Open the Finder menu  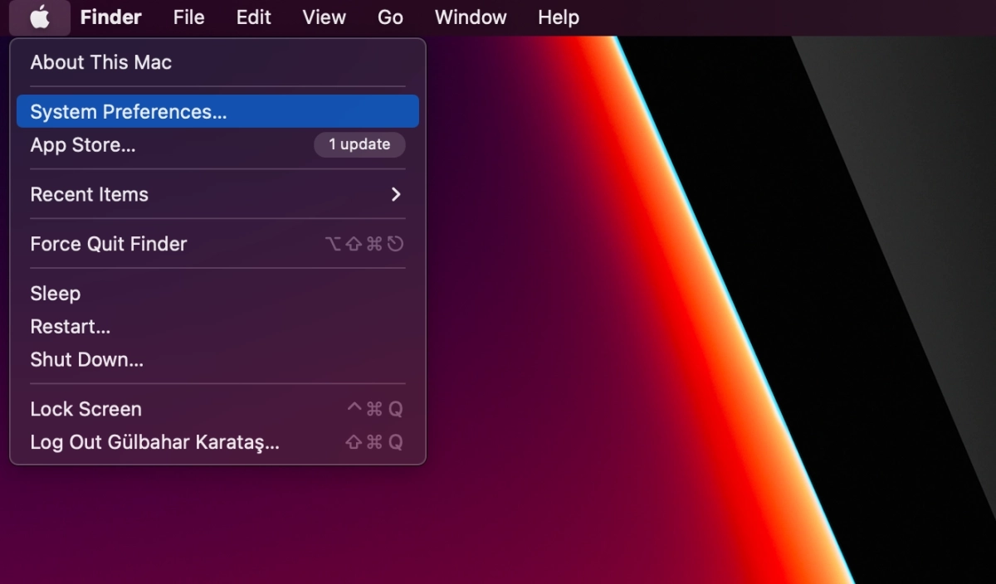pos(110,17)
